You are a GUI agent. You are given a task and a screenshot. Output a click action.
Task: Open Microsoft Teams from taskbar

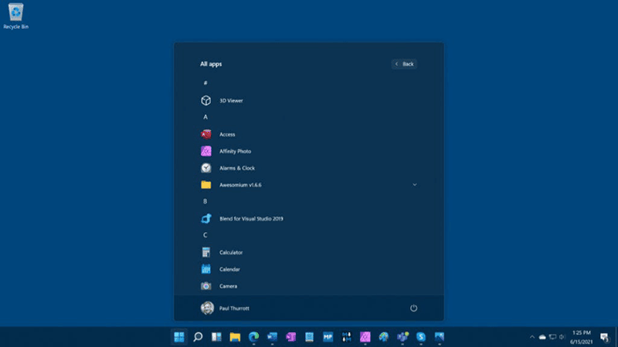402,337
